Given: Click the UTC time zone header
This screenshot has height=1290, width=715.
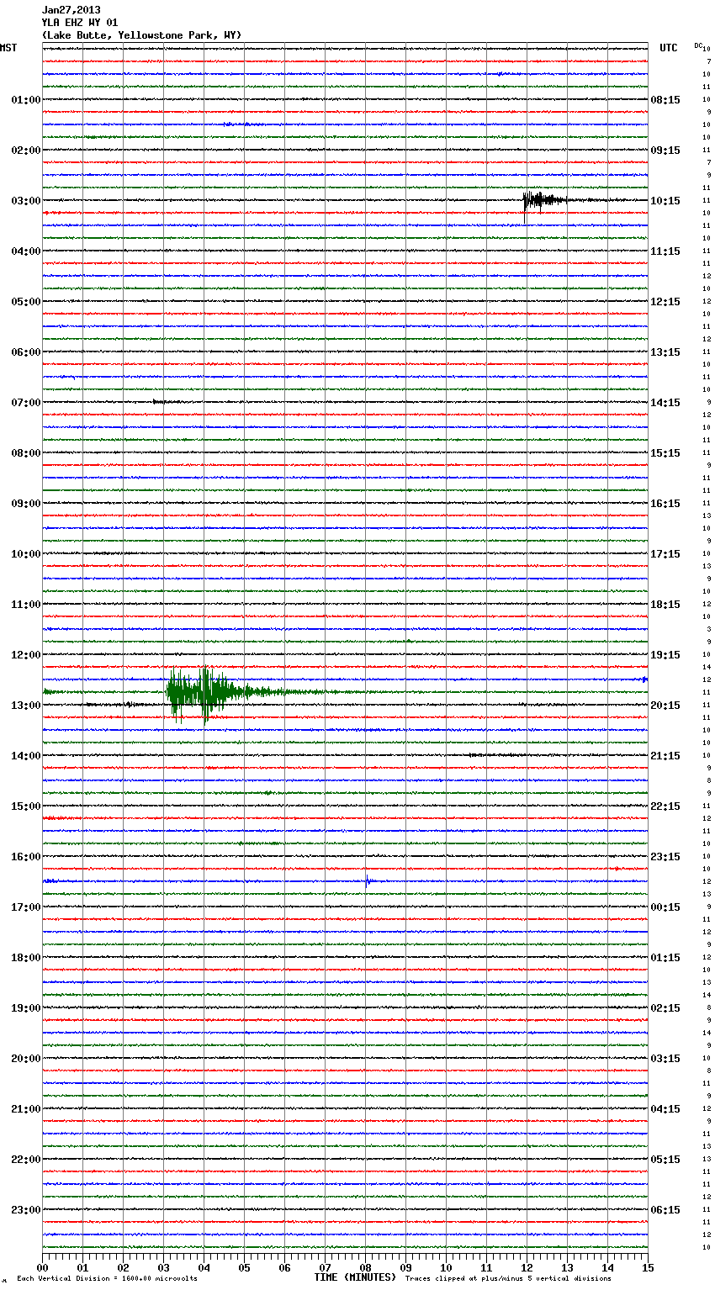Looking at the screenshot, I should pyautogui.click(x=669, y=48).
